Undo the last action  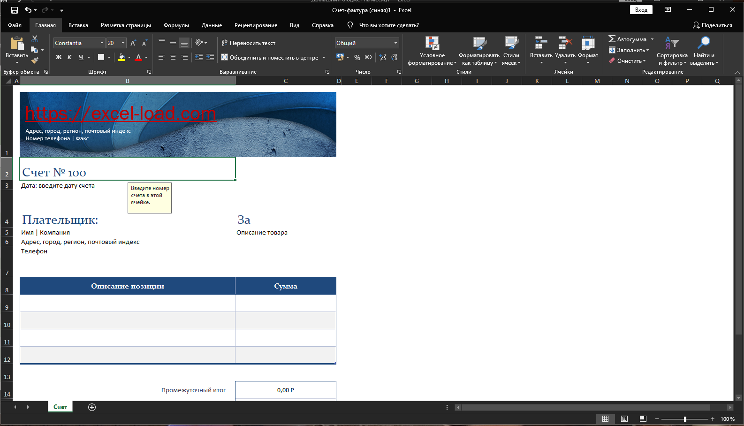pos(28,10)
